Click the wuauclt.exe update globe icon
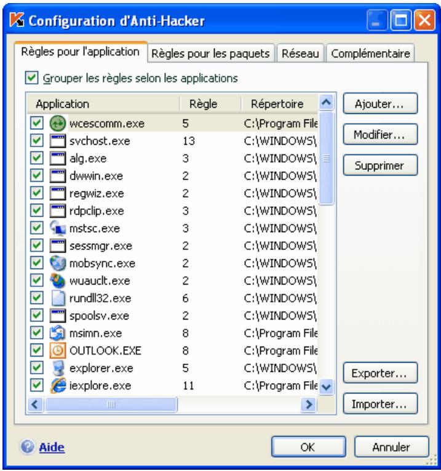 pos(58,281)
